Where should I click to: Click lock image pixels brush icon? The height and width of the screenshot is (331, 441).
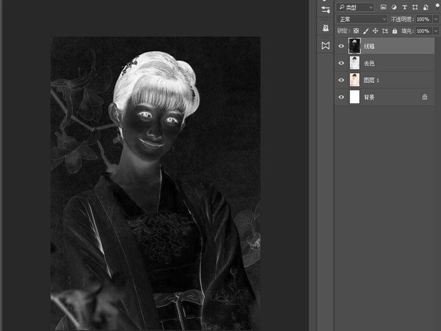(365, 31)
